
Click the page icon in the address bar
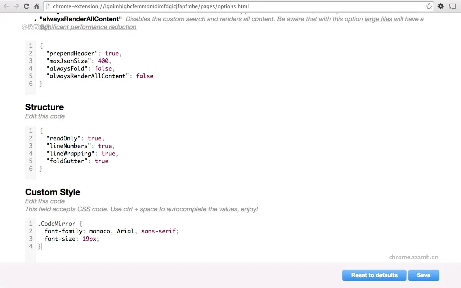pyautogui.click(x=48, y=6)
